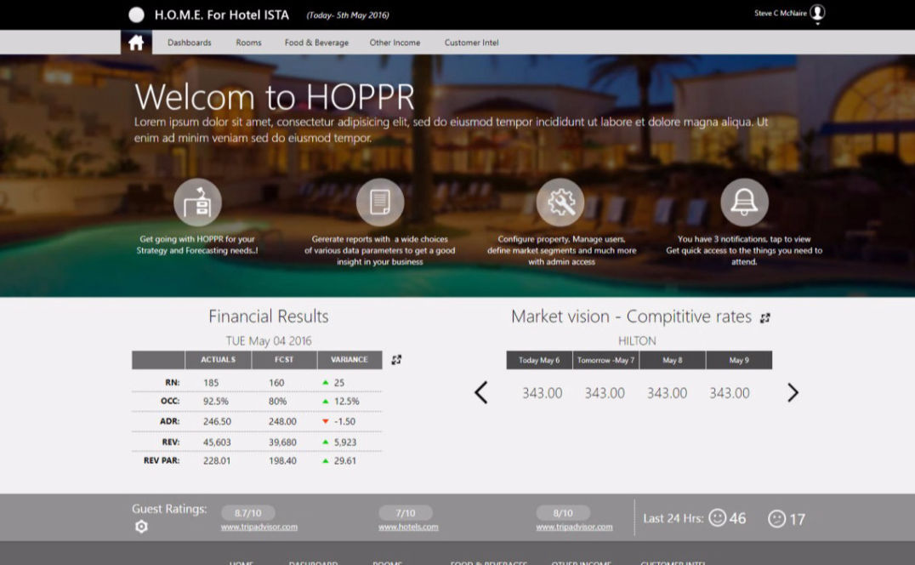The height and width of the screenshot is (565, 915).
Task: Click the white circle logo beside H.O.M.E.
Action: point(137,14)
